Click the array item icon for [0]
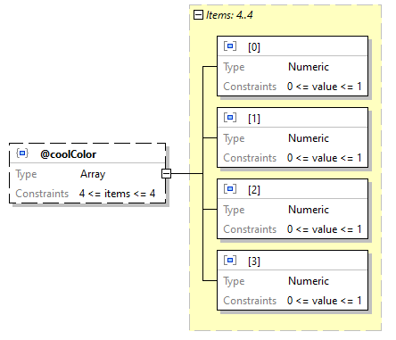The image size is (396, 340). (230, 46)
